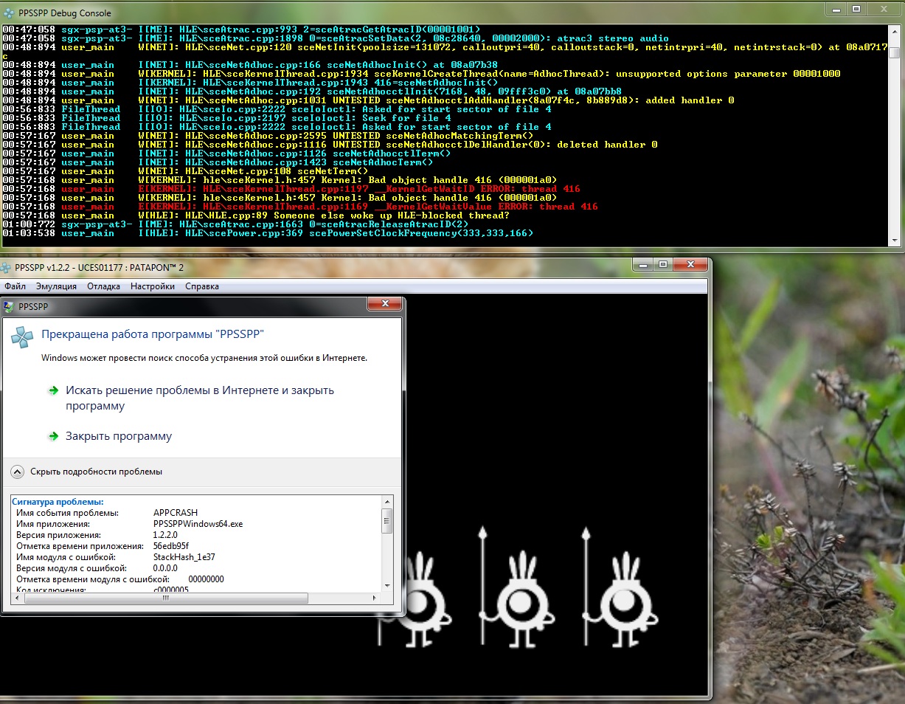Click the heading 'Прекращена работа программы "PPSSPP"'
Image resolution: width=905 pixels, height=704 pixels.
(x=153, y=334)
